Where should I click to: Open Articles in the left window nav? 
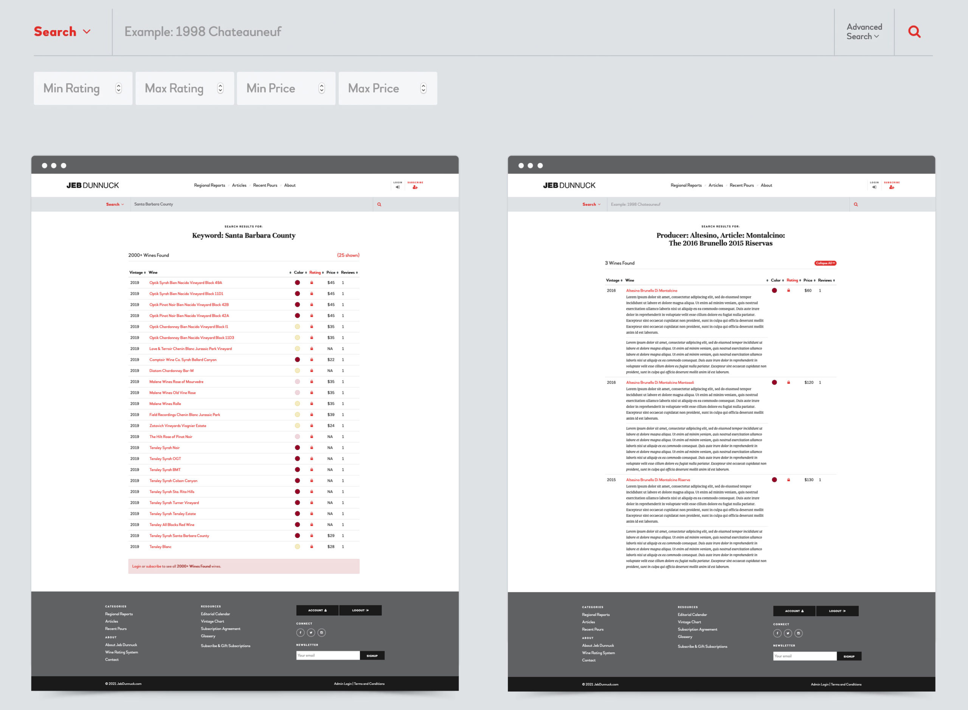point(239,185)
